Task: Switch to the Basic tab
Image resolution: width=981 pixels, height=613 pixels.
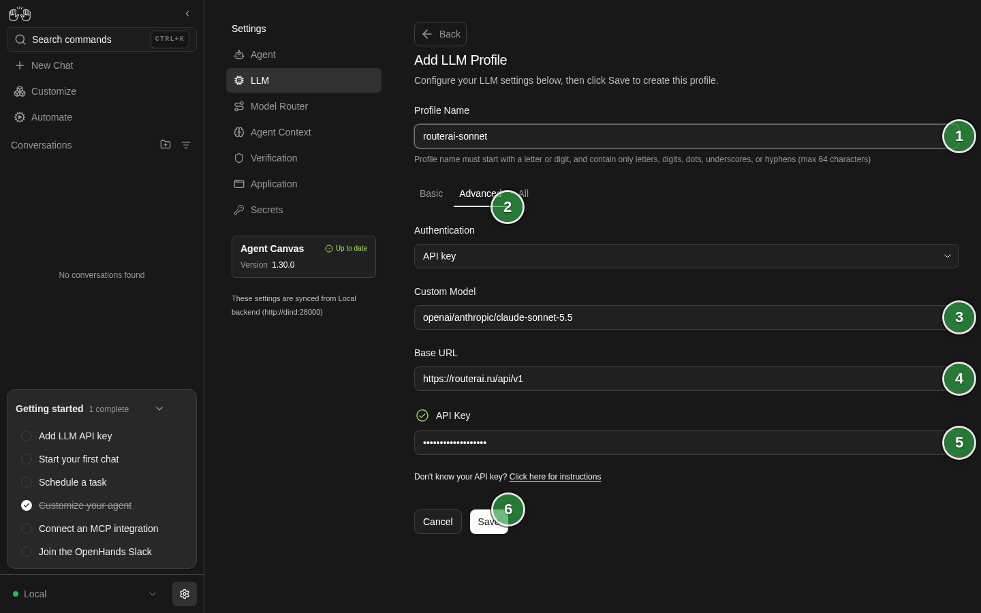Action: click(431, 193)
